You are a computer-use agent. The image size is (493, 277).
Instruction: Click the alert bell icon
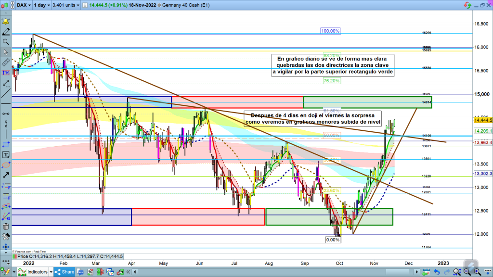6,22
